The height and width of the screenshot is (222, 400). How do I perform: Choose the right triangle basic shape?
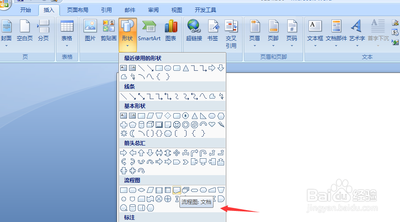coord(203,116)
